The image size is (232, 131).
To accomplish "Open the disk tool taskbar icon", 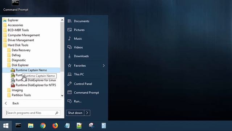I will pos(92,126).
